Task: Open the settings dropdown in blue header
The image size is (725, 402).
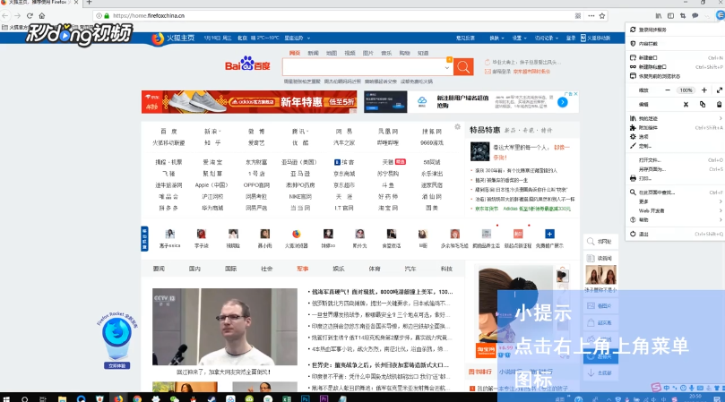Action: pos(519,38)
